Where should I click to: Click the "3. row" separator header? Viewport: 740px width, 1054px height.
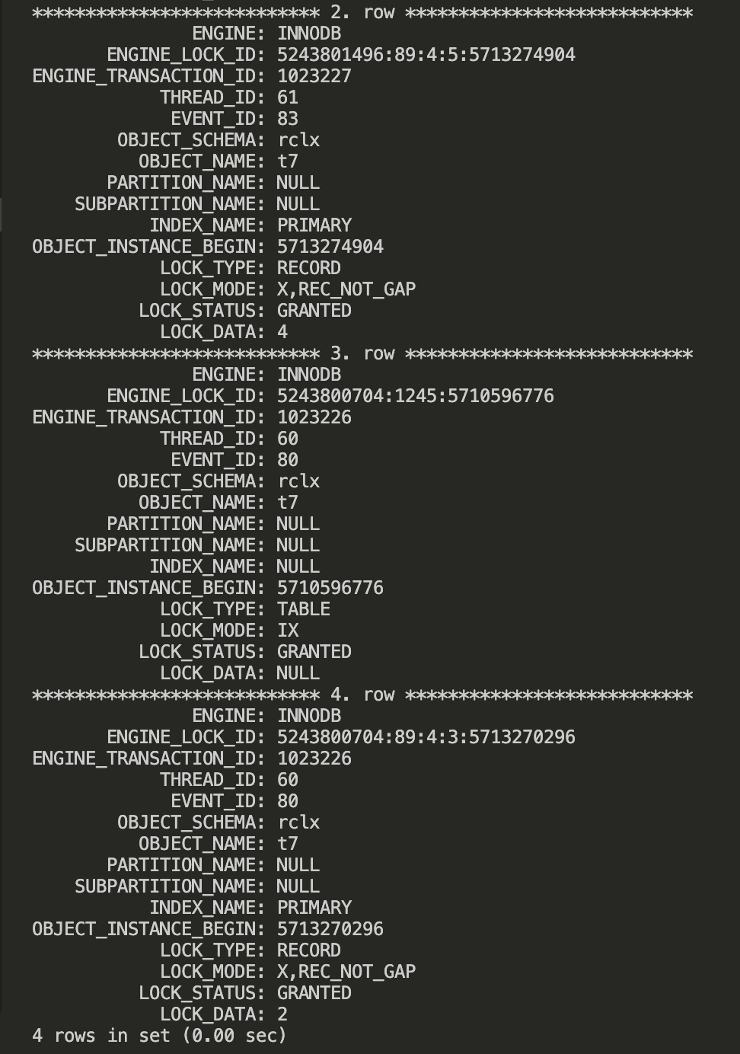point(362,354)
